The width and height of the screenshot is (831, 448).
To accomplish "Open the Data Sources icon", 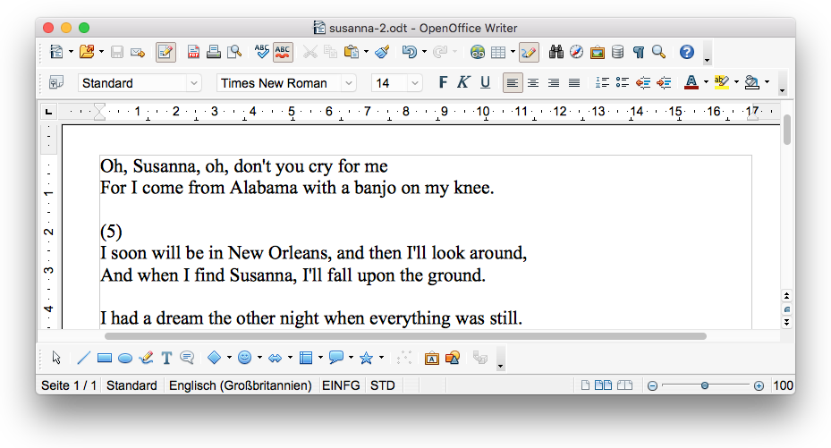I will [x=617, y=52].
